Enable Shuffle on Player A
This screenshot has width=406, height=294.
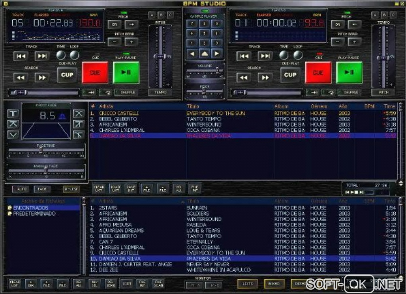coord(126,92)
